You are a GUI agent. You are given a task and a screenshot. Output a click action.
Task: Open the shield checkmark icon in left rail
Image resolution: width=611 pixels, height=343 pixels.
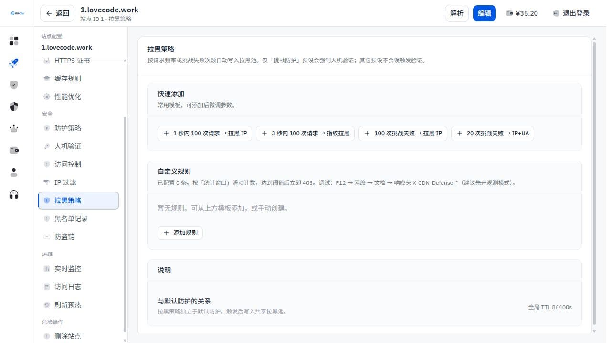(14, 85)
